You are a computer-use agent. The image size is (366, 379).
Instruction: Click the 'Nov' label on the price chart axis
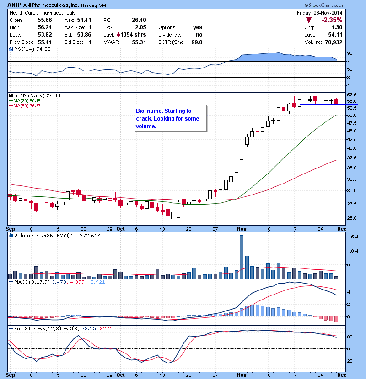tap(242, 229)
